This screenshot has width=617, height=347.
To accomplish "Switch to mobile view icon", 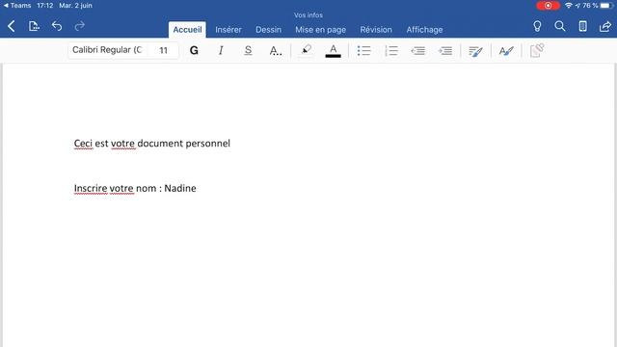I will pos(582,26).
